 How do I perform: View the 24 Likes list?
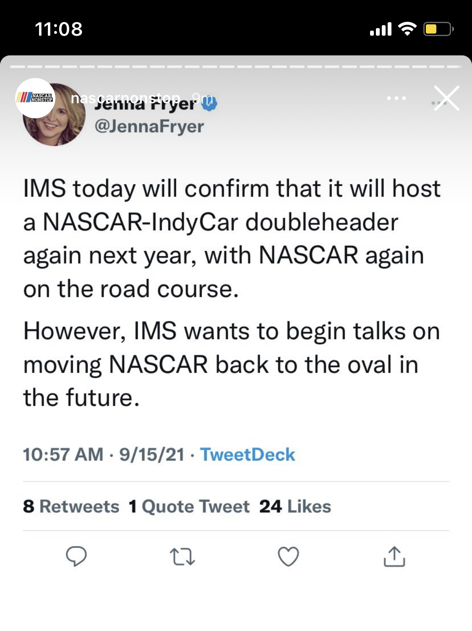point(295,506)
